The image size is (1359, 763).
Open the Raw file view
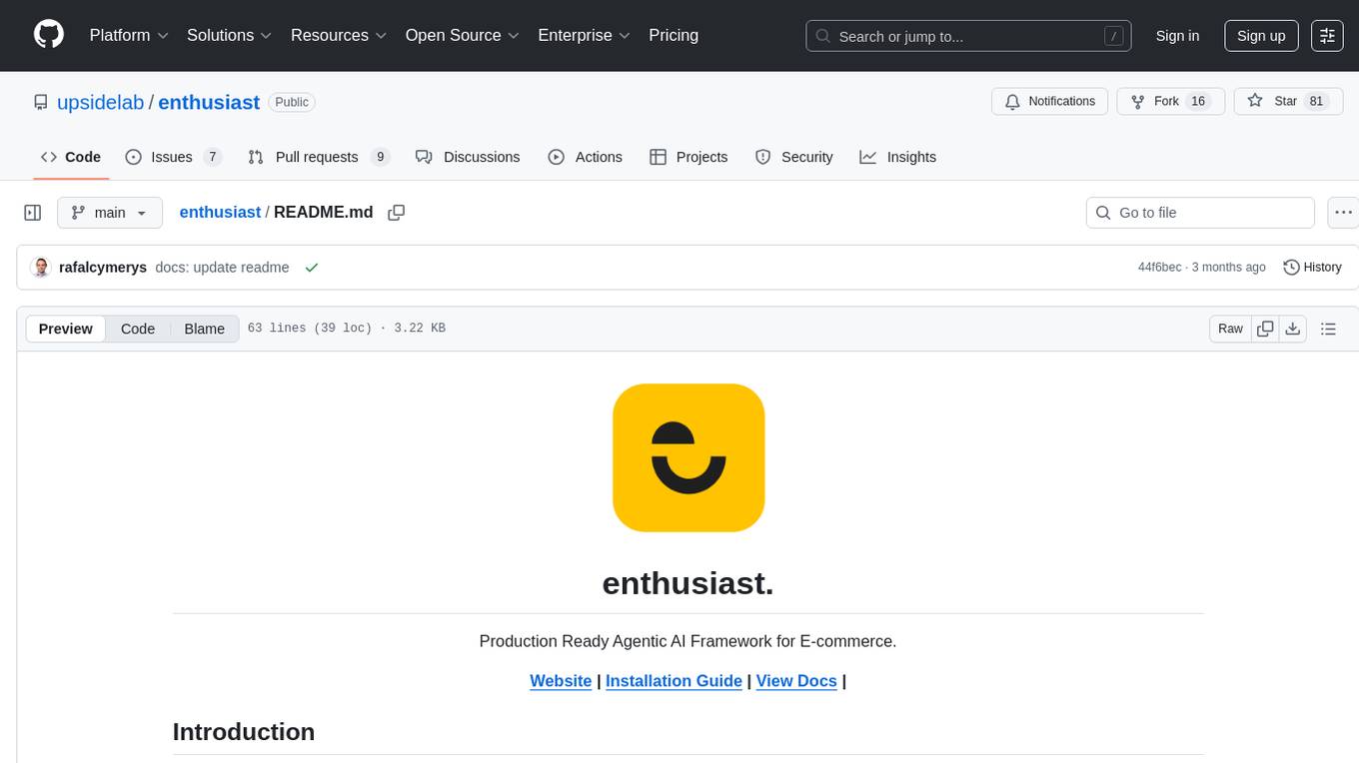click(x=1230, y=329)
